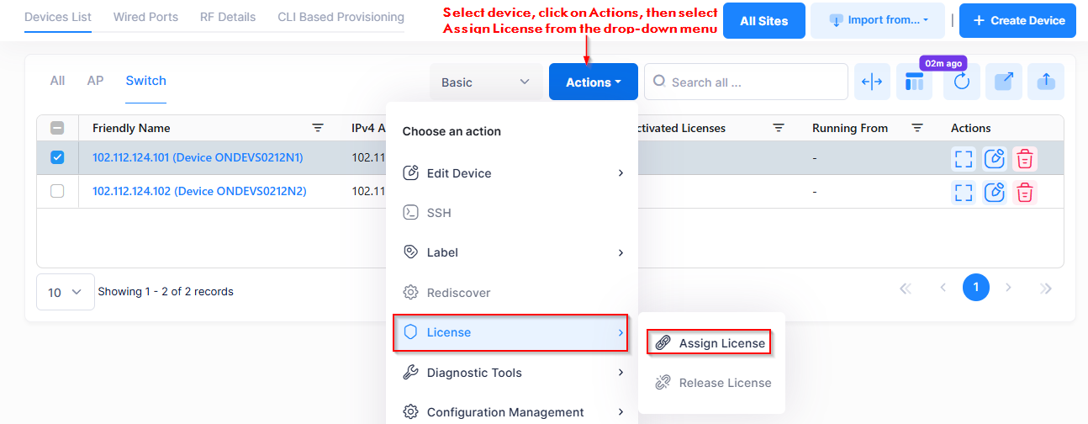Screen dimensions: 1088x424
Task: Delete device ONDEVS0212N1 with the trash icon
Action: pos(1024,158)
